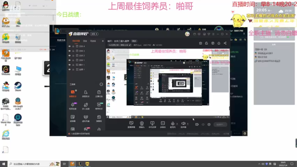Viewport: 297px width, 167px height.
Task: Add a 直播弹幕 source from the bottom bar
Action: [131, 125]
